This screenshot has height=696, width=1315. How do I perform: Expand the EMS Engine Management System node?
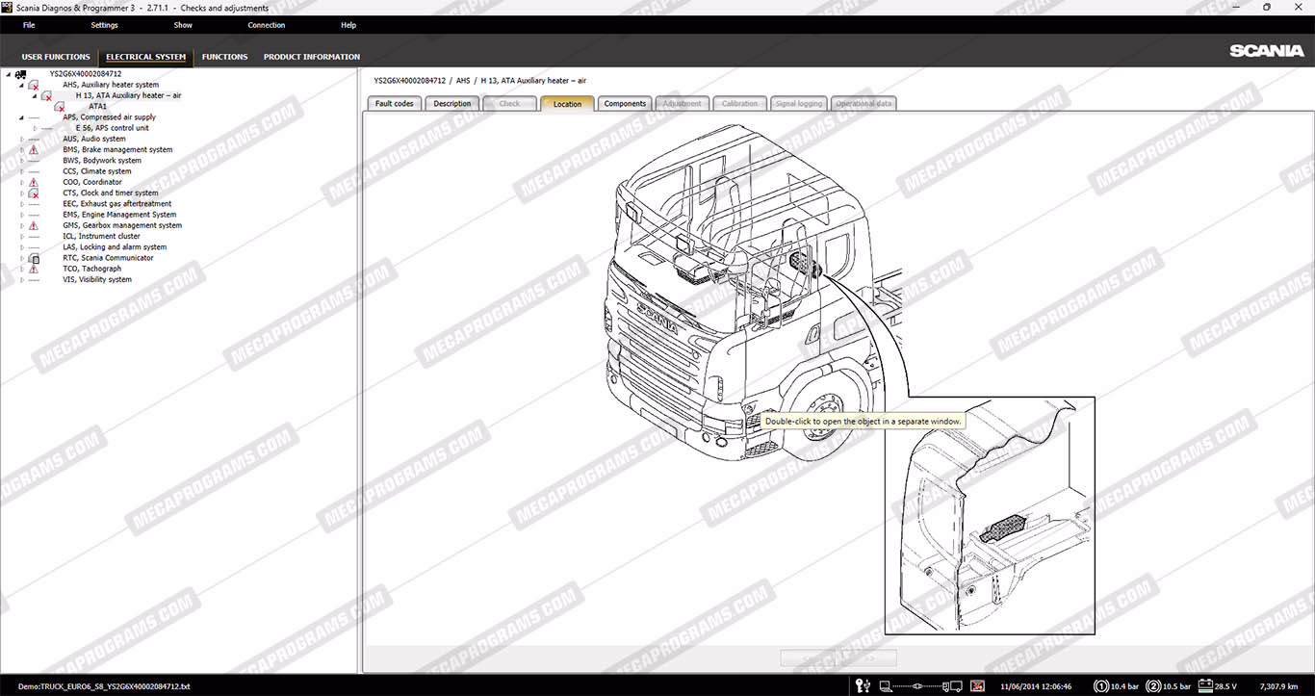pos(21,215)
